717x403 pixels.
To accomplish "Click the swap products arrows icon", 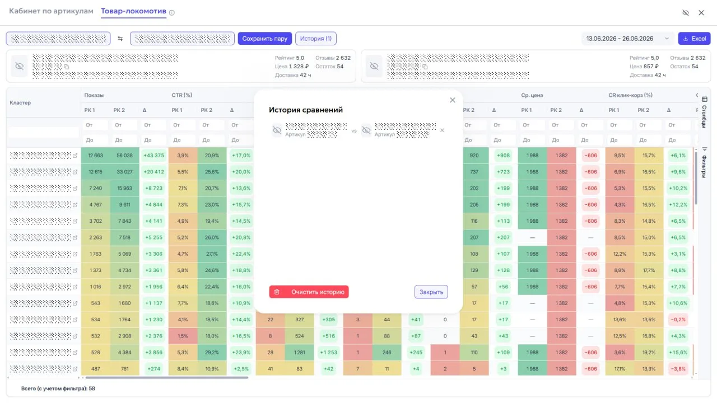I will 120,39.
